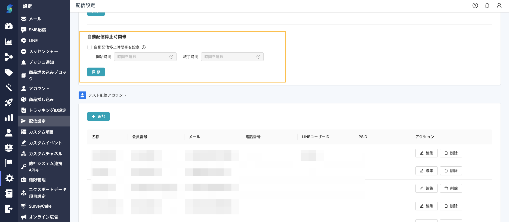509x222 pixels.
Task: Open カスタムチャネル menu item
Action: tap(44, 154)
